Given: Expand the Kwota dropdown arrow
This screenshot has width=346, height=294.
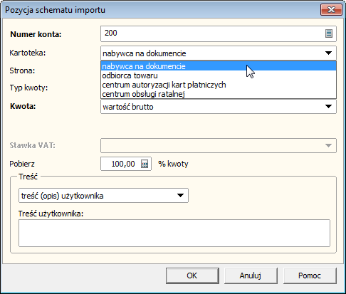Looking at the screenshot, I should pyautogui.click(x=328, y=106).
